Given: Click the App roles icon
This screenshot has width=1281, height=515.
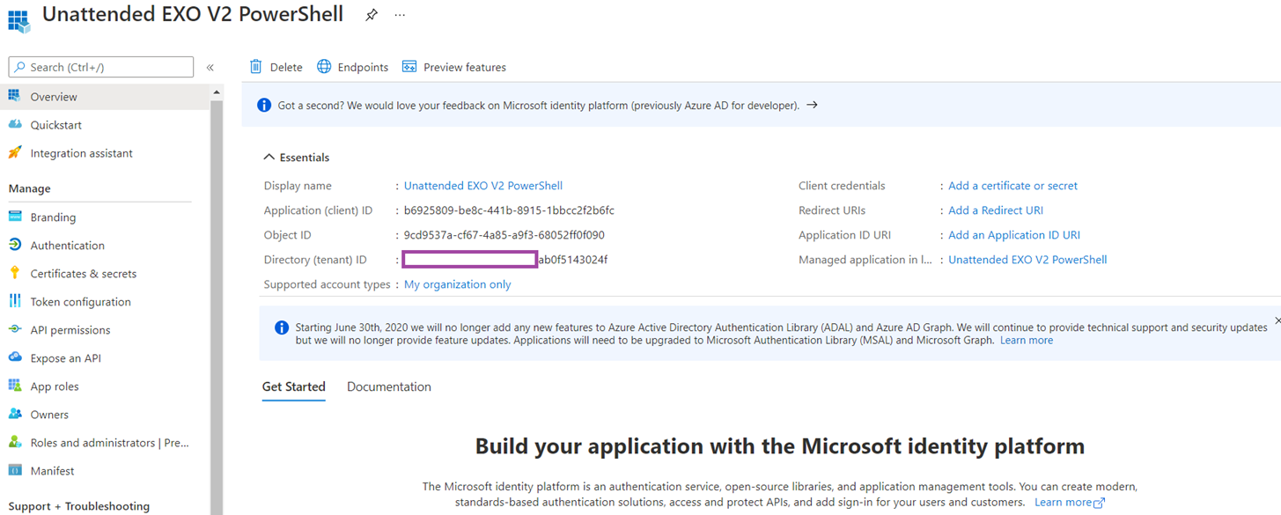Looking at the screenshot, I should tap(15, 386).
